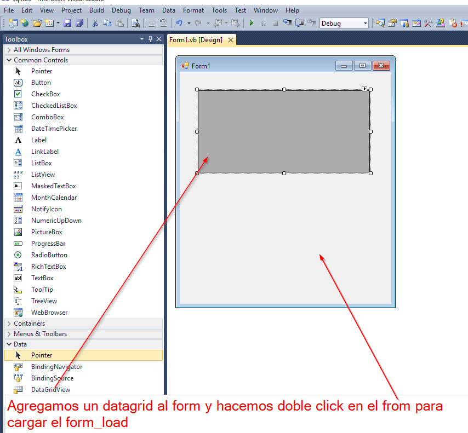Image resolution: width=468 pixels, height=433 pixels.
Task: Click the Save All icon
Action: click(x=79, y=23)
